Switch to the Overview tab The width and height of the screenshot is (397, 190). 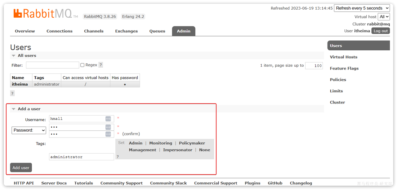tap(25, 31)
